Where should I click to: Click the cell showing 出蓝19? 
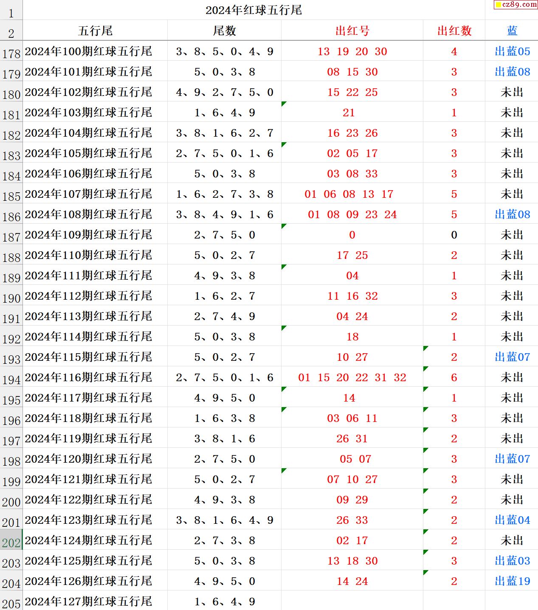(x=512, y=581)
